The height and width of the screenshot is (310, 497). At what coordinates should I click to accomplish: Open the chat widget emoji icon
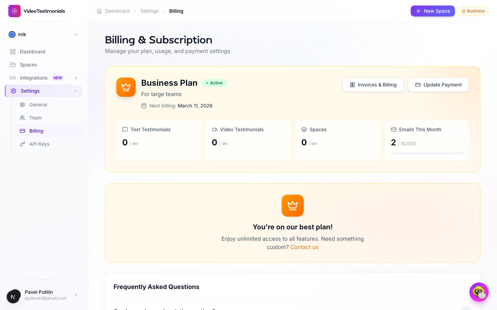coord(479,292)
